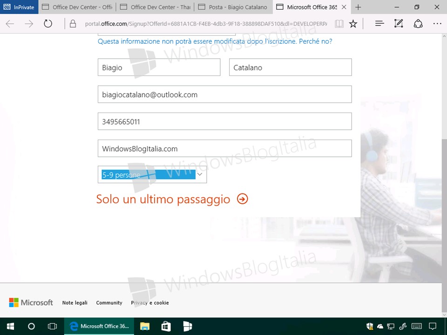Open 'Privacy e cookie' footer link
The image size is (447, 335).
149,303
